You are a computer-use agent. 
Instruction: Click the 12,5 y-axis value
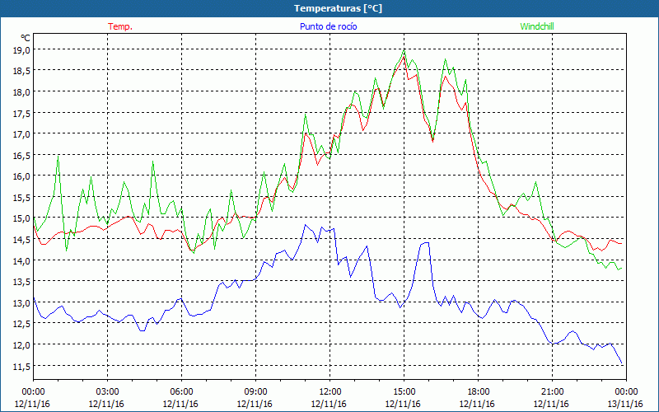22,324
